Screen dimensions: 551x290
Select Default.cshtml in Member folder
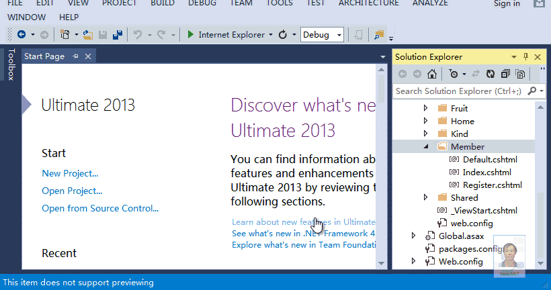click(490, 159)
